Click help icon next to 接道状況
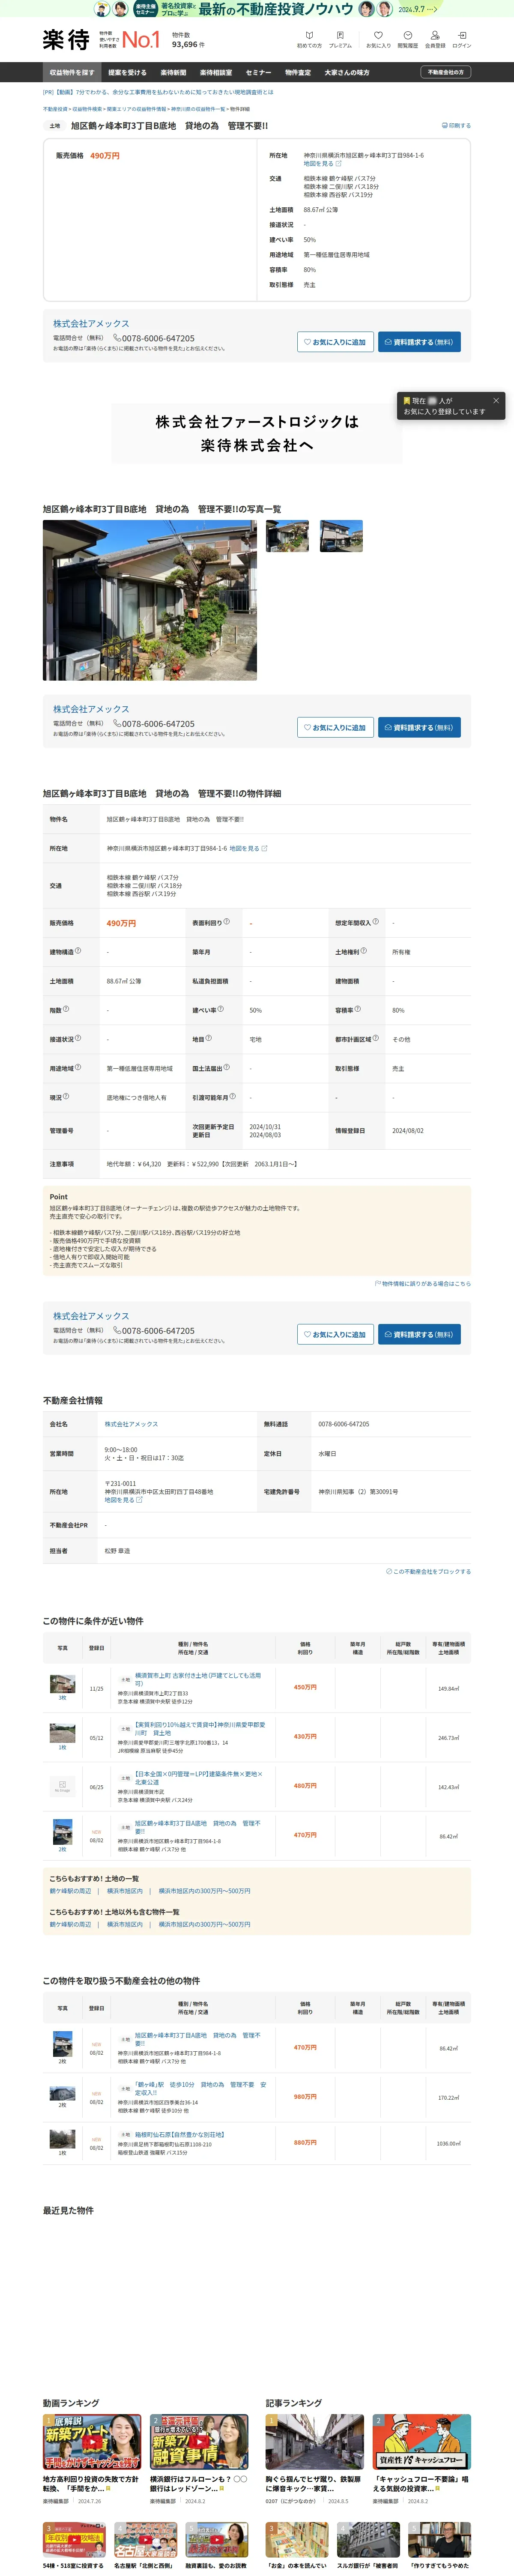Image resolution: width=514 pixels, height=2570 pixels. click(78, 1037)
